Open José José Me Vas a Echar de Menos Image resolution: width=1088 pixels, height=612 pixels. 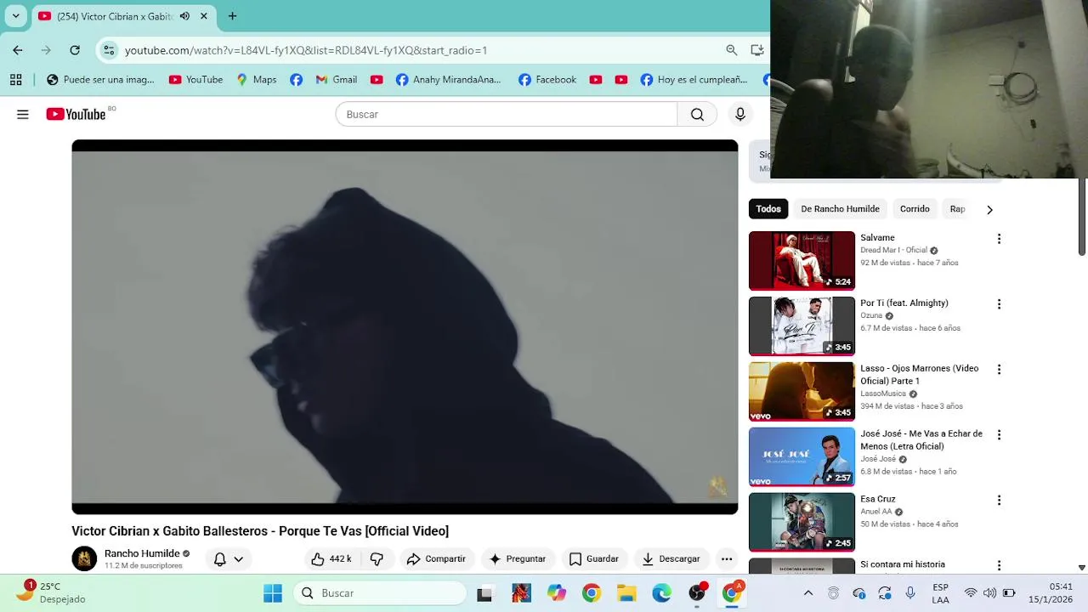tap(921, 439)
